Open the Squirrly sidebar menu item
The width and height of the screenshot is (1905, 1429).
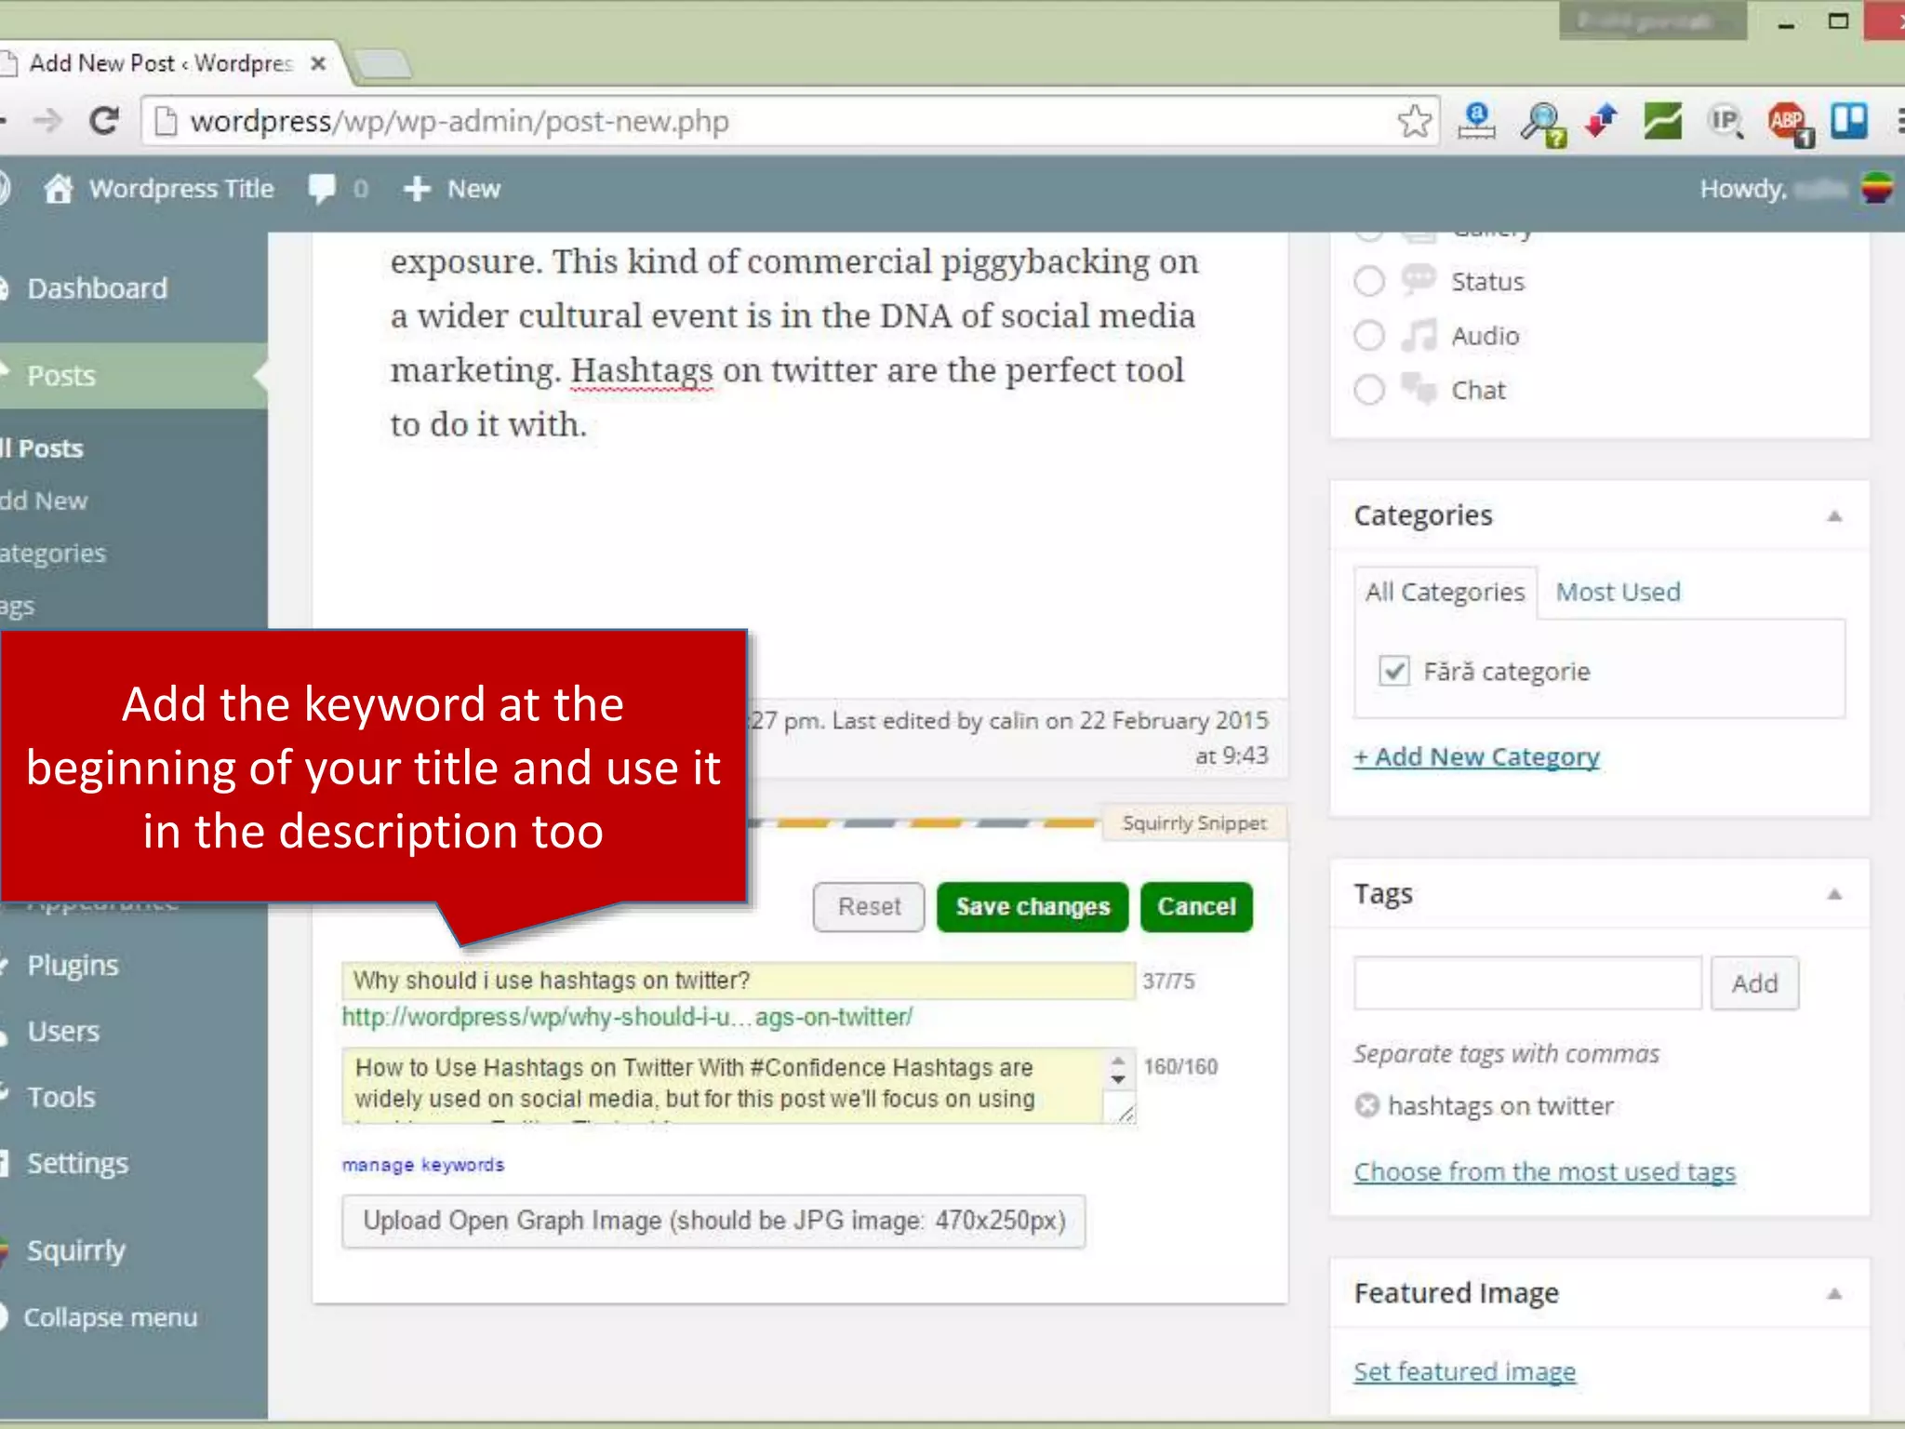tap(75, 1251)
